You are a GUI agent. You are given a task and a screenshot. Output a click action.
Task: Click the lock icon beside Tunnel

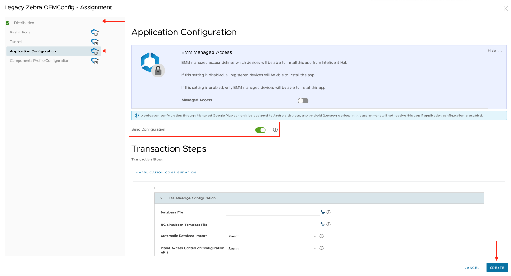tap(95, 42)
